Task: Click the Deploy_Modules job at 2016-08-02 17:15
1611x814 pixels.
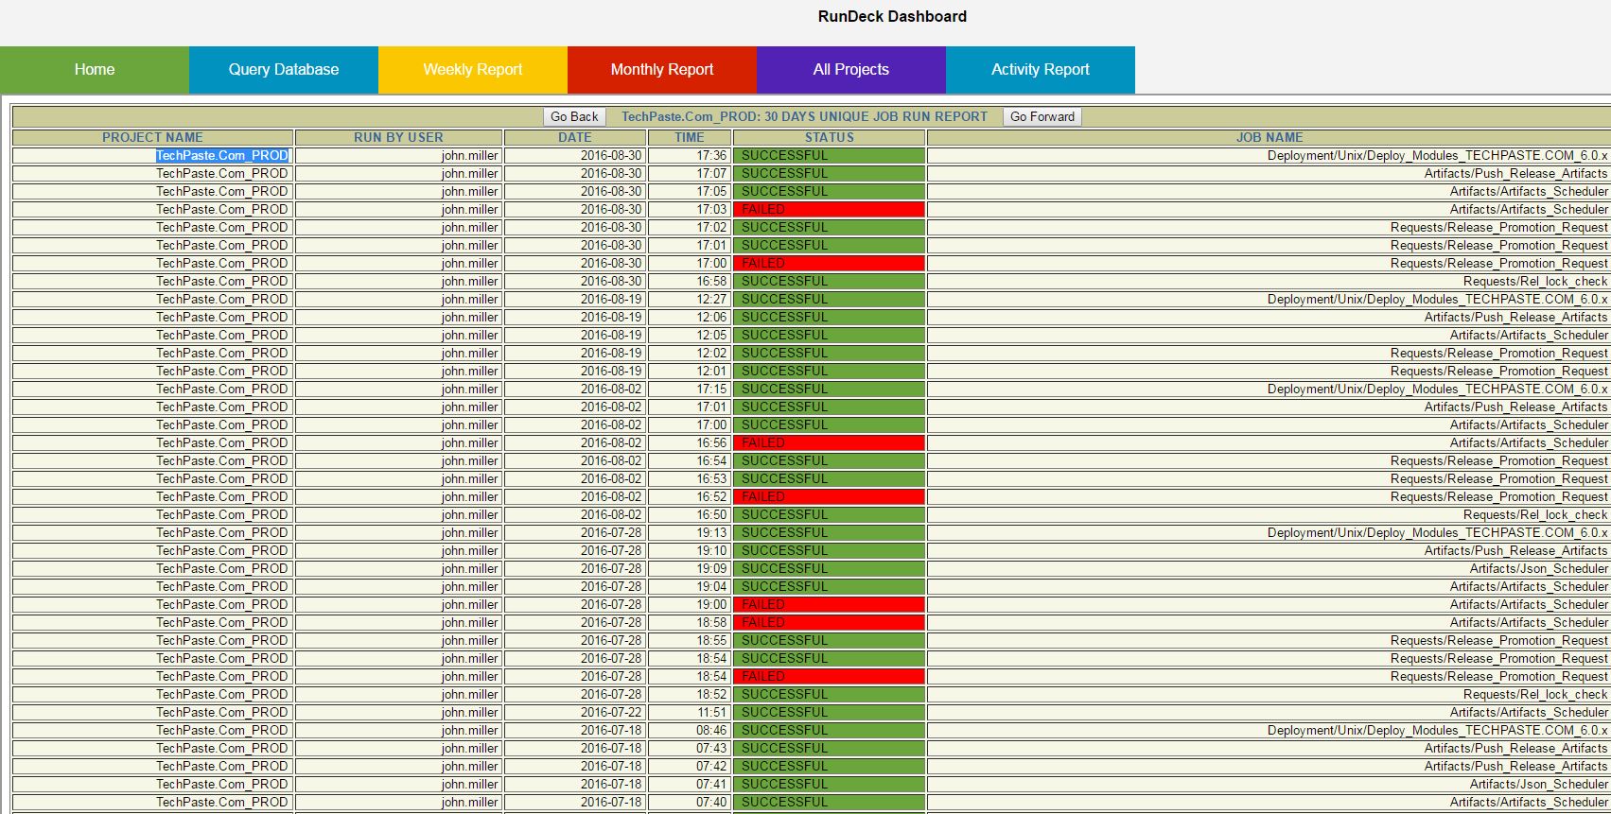Action: click(x=1437, y=390)
